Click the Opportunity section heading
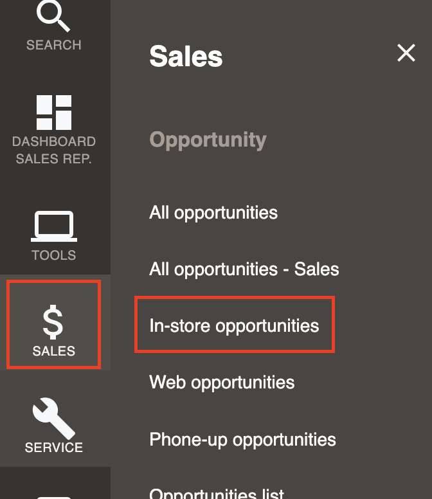This screenshot has height=499, width=432. pyautogui.click(x=208, y=140)
